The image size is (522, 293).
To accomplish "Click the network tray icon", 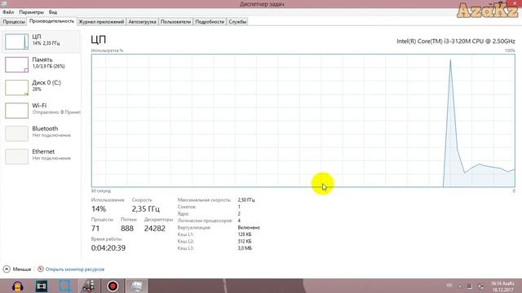I will click(x=480, y=286).
